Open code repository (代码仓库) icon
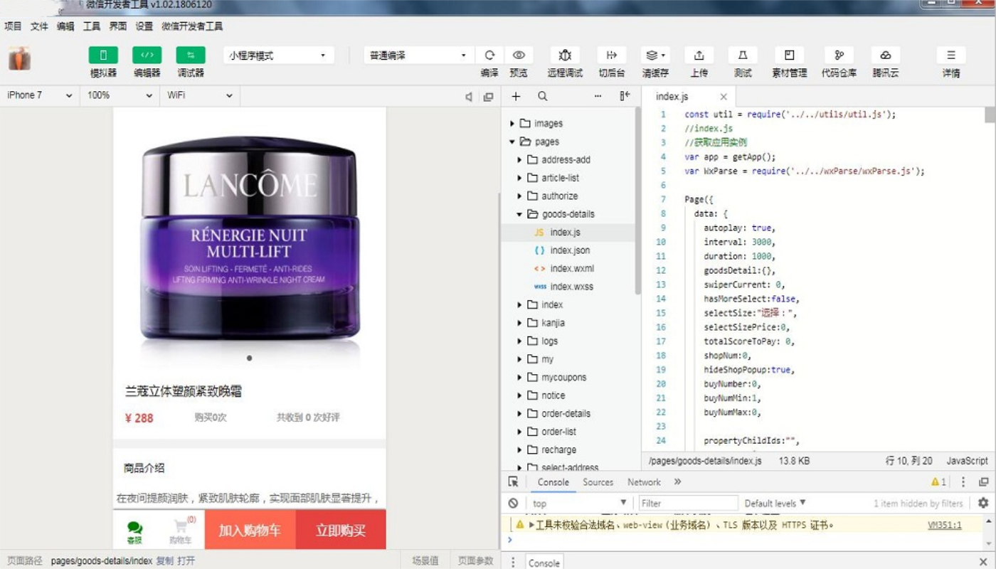Viewport: 996px width, 569px height. (839, 55)
